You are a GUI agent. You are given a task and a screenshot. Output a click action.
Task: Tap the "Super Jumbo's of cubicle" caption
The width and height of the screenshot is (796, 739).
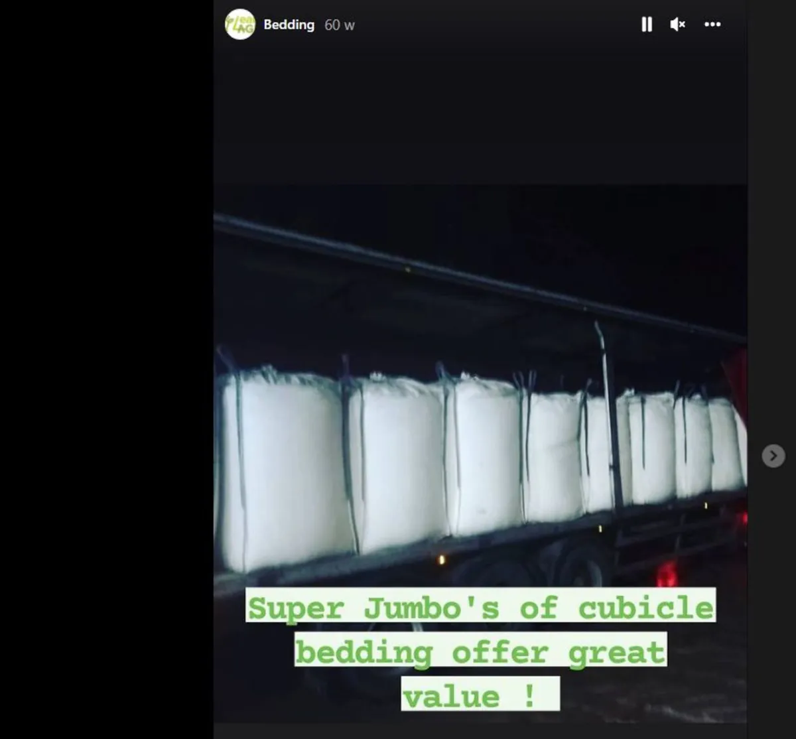(481, 605)
